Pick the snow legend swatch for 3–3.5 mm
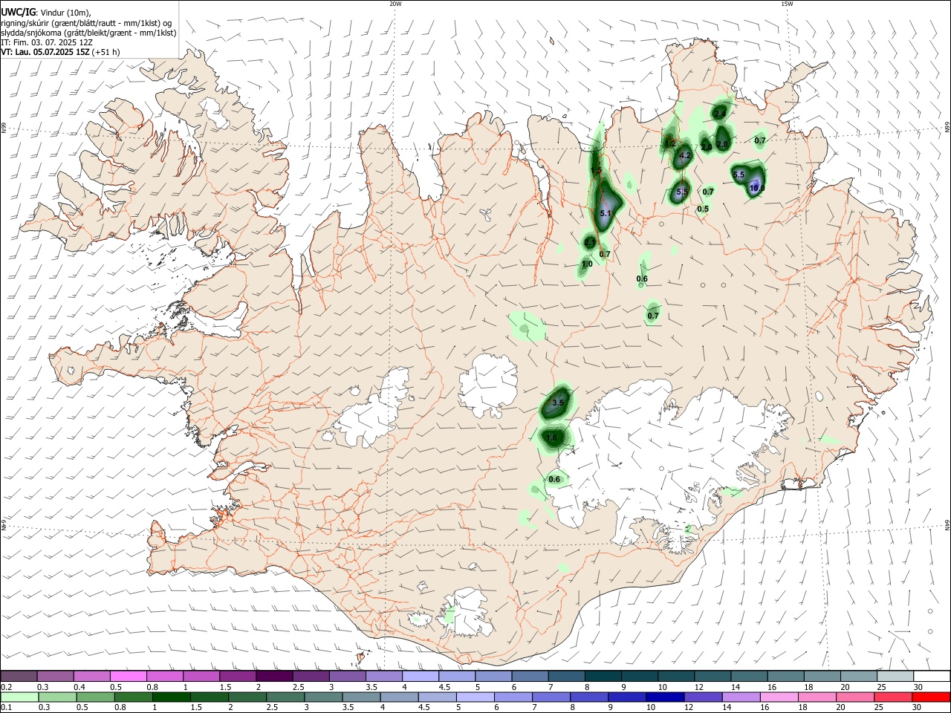The width and height of the screenshot is (951, 713). tap(348, 677)
